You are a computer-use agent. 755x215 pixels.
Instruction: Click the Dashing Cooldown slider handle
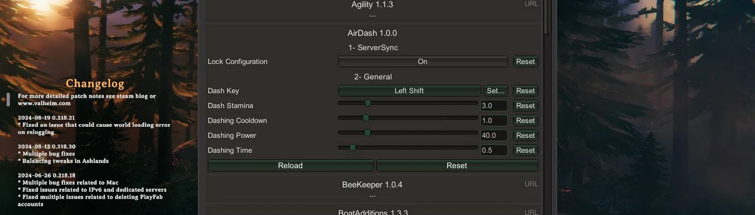click(x=366, y=118)
